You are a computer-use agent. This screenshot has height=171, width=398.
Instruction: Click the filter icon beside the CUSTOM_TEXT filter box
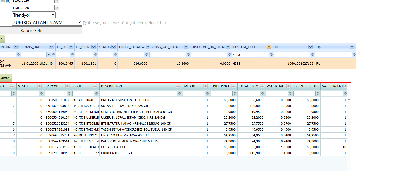(x=271, y=55)
